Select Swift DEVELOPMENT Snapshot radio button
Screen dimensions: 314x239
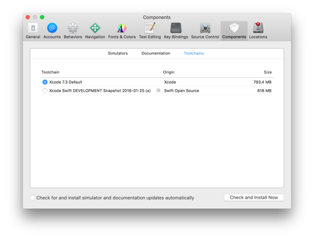click(45, 90)
